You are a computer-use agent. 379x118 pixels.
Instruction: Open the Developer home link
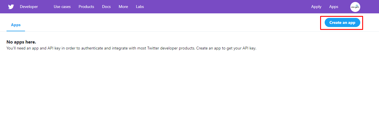tap(29, 7)
